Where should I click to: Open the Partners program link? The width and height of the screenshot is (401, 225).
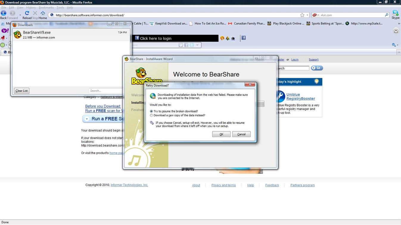(x=302, y=185)
